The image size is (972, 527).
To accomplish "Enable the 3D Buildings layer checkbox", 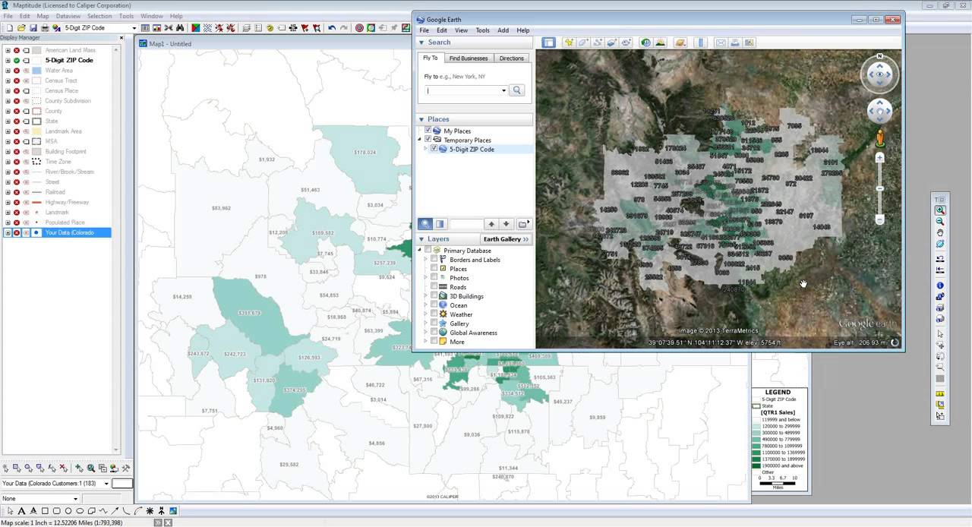I will [x=434, y=296].
